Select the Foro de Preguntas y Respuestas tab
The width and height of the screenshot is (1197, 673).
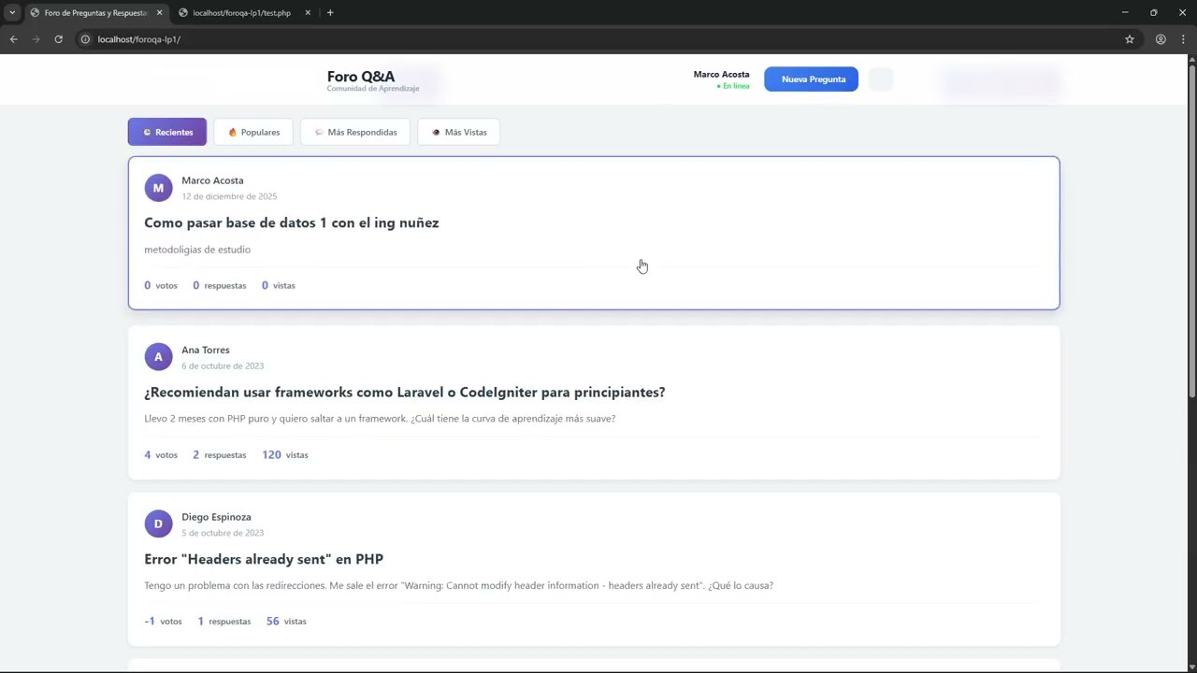(95, 12)
